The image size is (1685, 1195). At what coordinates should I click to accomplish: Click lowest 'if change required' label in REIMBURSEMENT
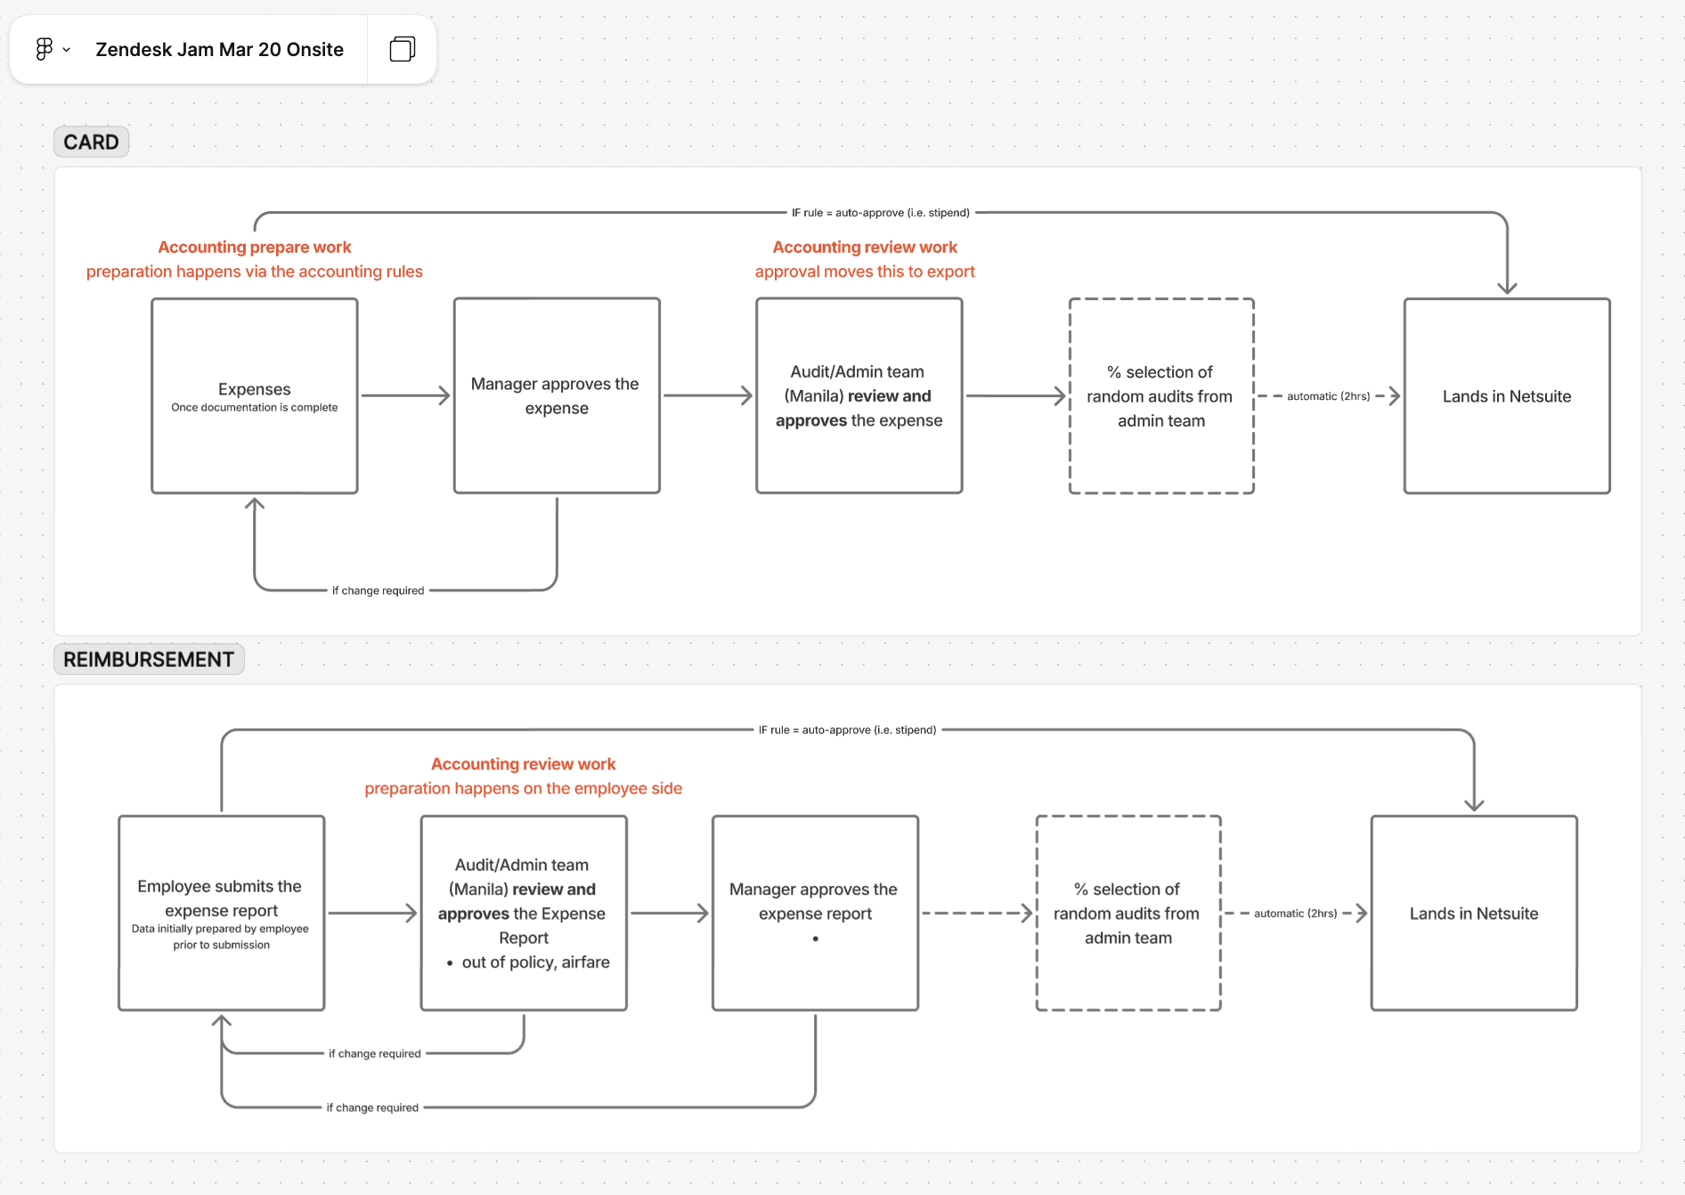coord(372,1108)
